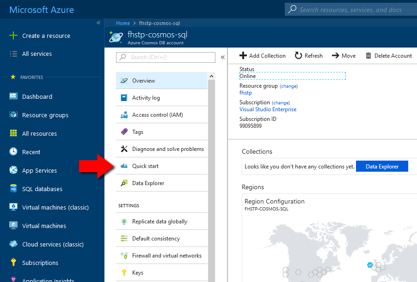Viewport: 417px width, 282px height.
Task: Collapse the left favorites sidebar
Action: 98,23
